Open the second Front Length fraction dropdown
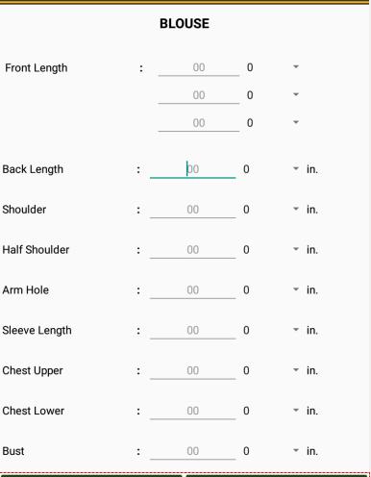This screenshot has height=477, width=371. click(273, 95)
